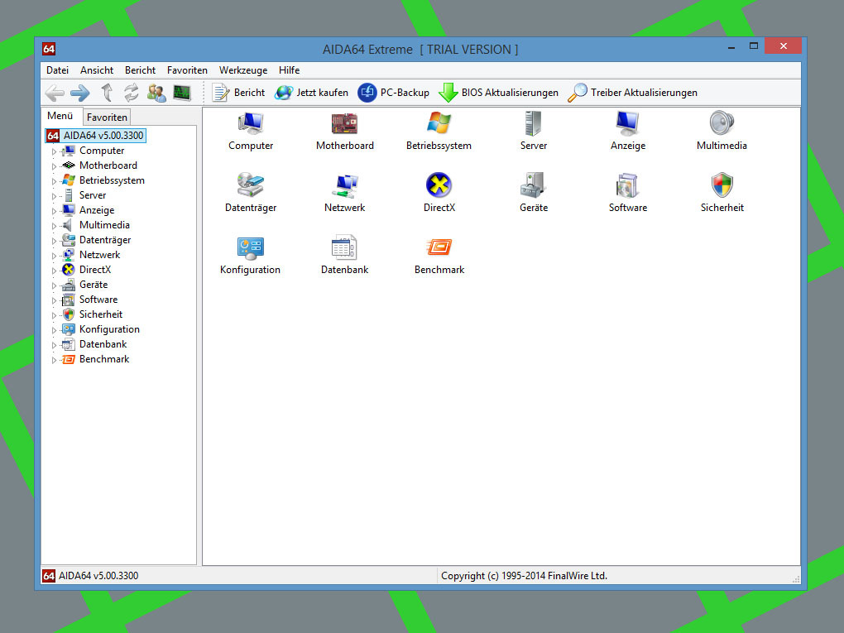Click the status bar AIDA64 v5.00.3300 text

tap(98, 576)
